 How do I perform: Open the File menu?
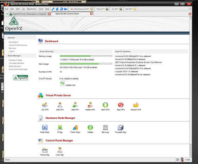(x=7, y=9)
